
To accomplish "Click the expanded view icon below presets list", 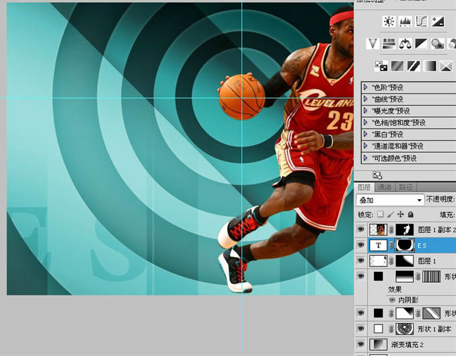I will tap(377, 175).
